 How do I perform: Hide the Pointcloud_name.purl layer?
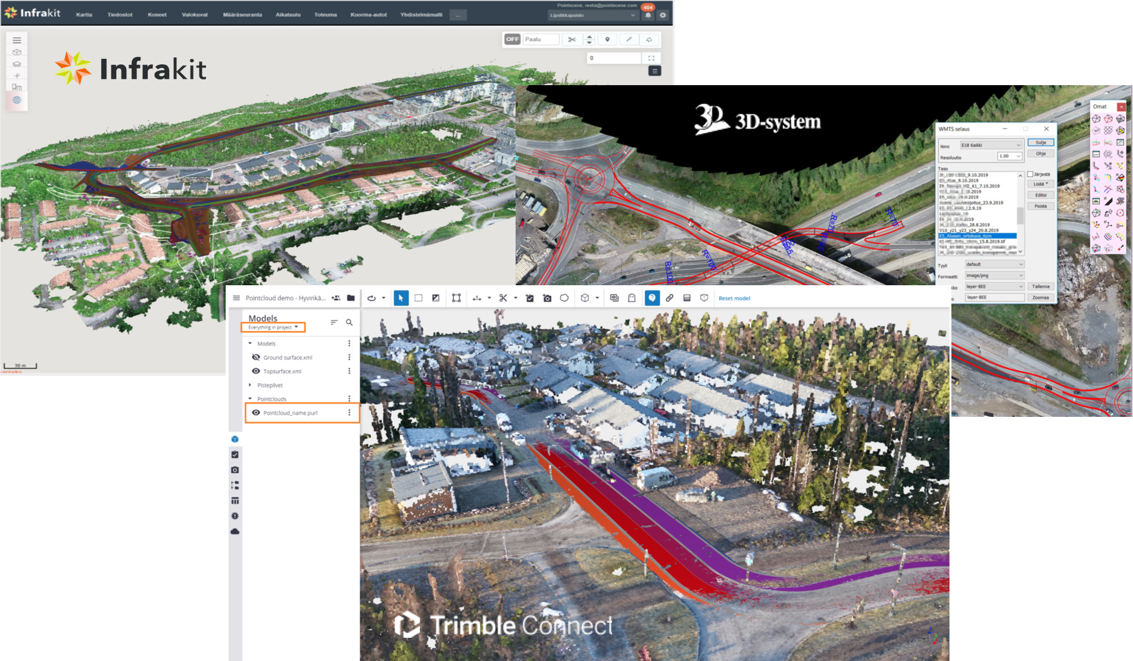pyautogui.click(x=256, y=413)
